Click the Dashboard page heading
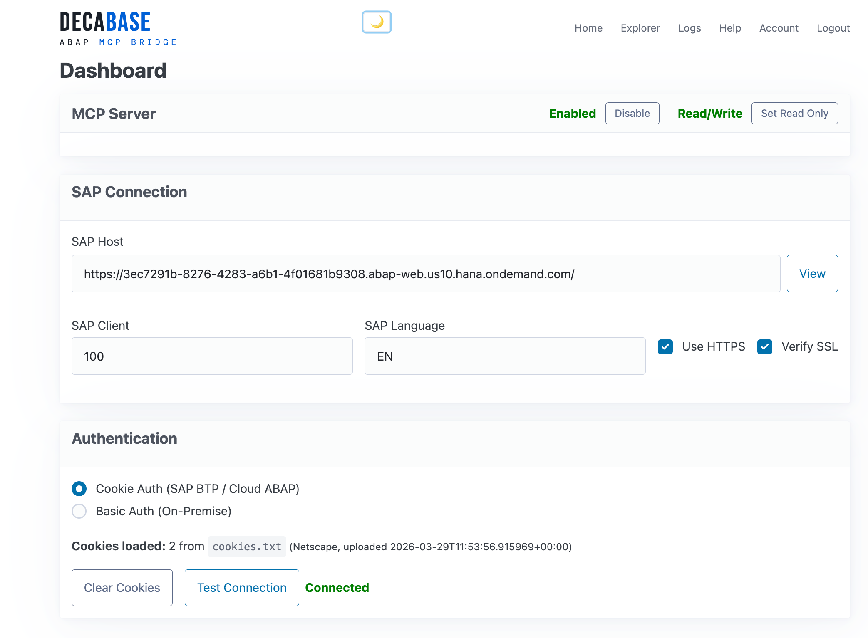Screen dimensions: 868x638 113,70
